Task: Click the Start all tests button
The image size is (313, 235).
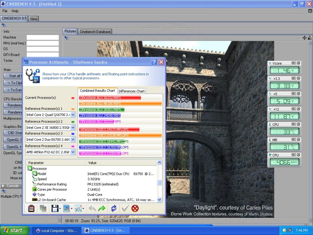Action: point(13,76)
